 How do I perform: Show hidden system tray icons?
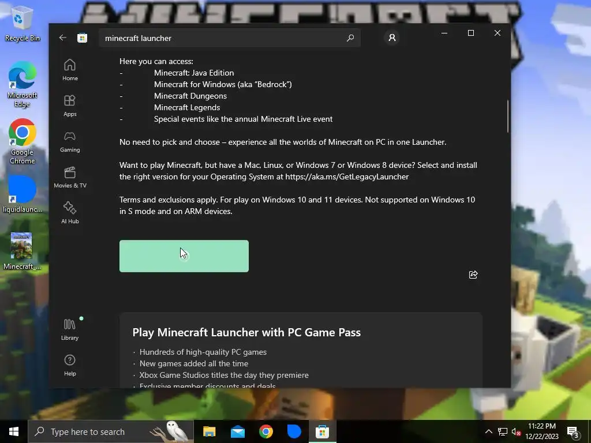pos(488,431)
